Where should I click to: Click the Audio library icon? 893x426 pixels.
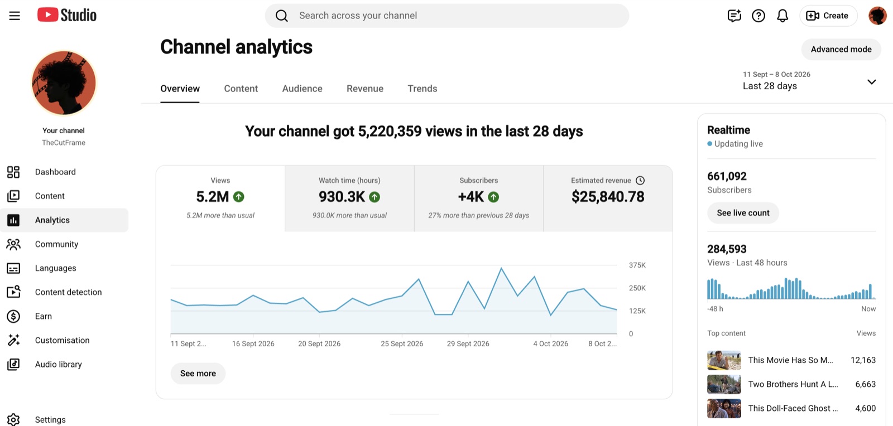tap(13, 364)
